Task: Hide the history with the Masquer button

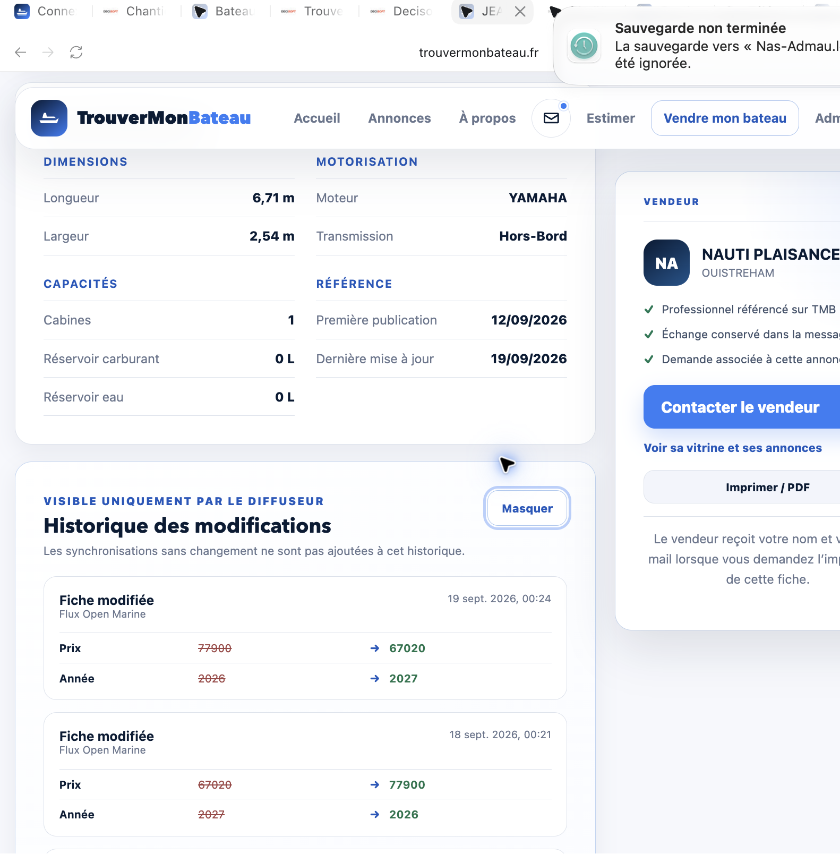Action: [x=527, y=508]
